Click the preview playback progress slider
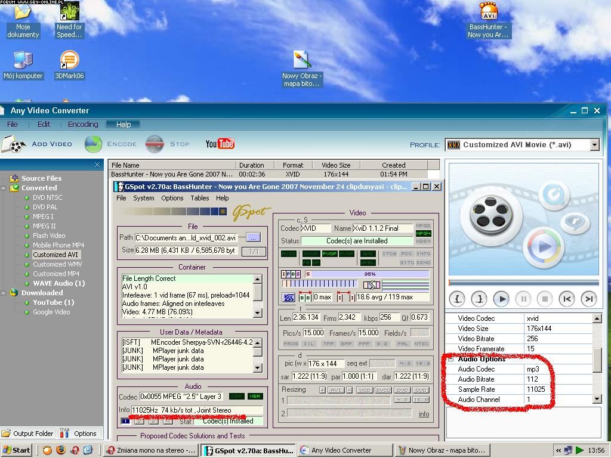The height and width of the screenshot is (458, 611). pos(523,283)
